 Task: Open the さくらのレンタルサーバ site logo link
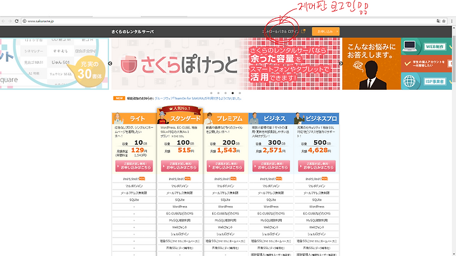click(x=132, y=32)
